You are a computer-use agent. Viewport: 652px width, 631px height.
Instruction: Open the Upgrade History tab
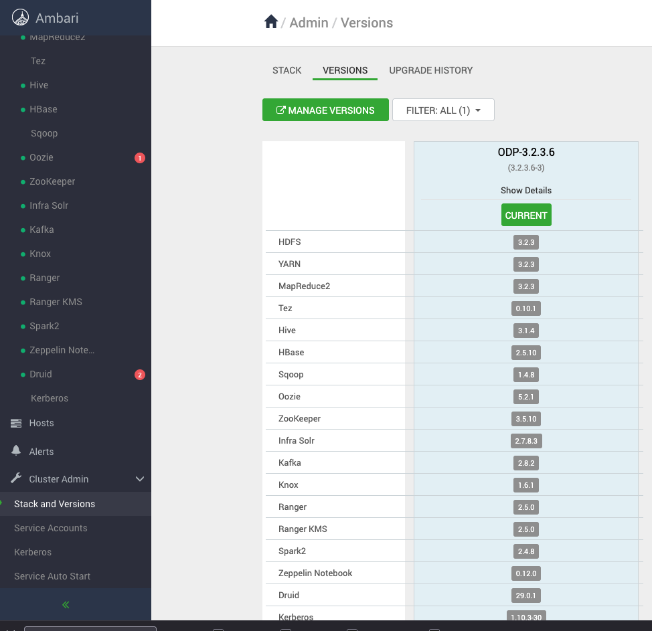431,70
